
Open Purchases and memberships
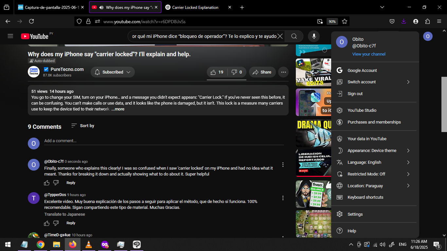pyautogui.click(x=375, y=122)
